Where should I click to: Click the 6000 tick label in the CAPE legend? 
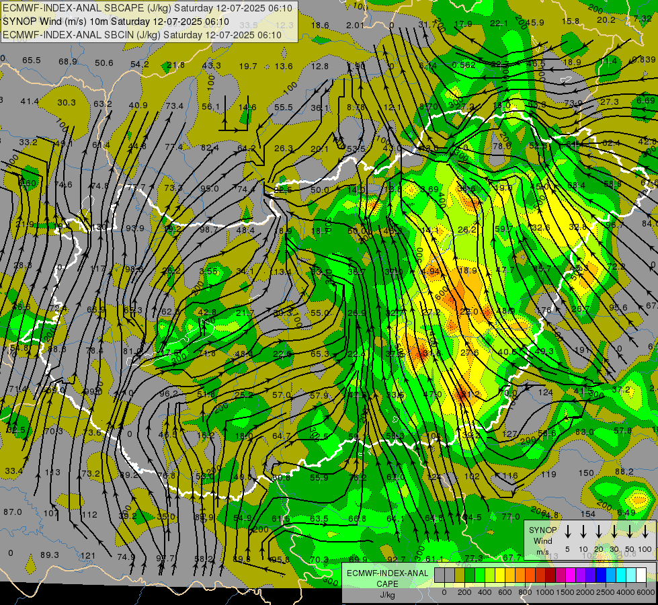[646, 592]
